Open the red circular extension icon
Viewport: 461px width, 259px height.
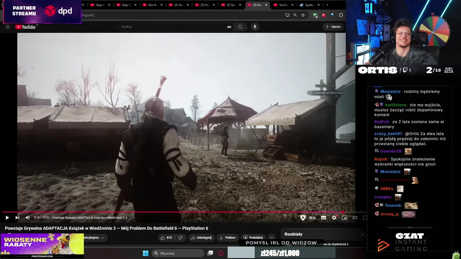click(x=323, y=15)
